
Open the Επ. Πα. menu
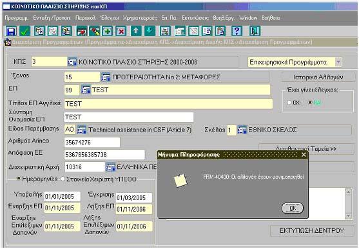(169, 18)
